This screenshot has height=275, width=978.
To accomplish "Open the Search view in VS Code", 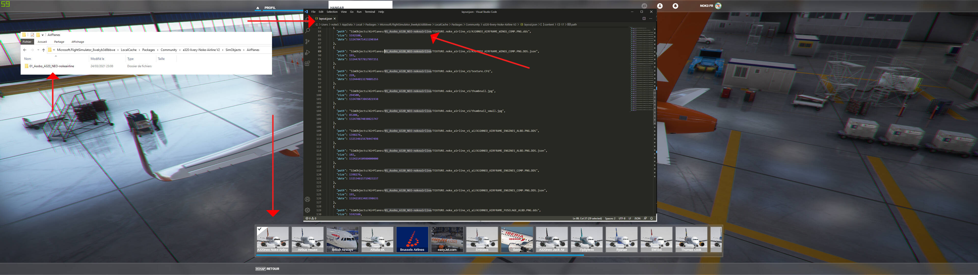I will pos(307,30).
